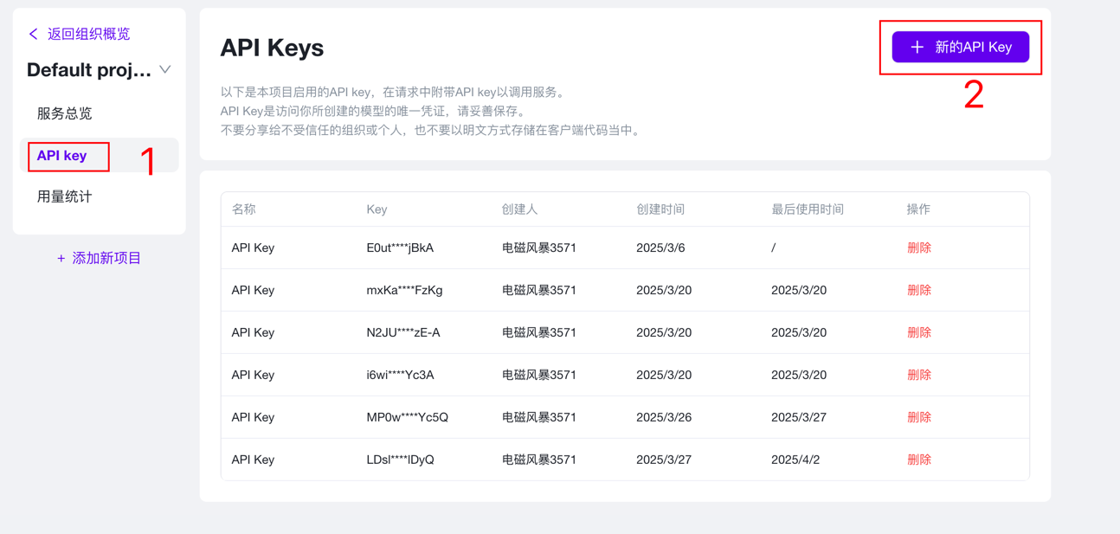The height and width of the screenshot is (534, 1120).
Task: Click the back arrow chevron icon
Action: point(33,34)
